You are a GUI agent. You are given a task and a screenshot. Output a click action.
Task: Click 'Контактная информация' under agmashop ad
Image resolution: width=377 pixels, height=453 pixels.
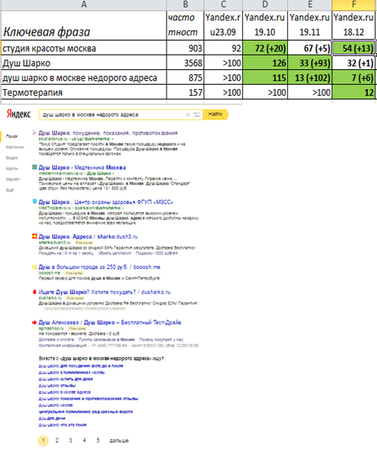(x=62, y=345)
